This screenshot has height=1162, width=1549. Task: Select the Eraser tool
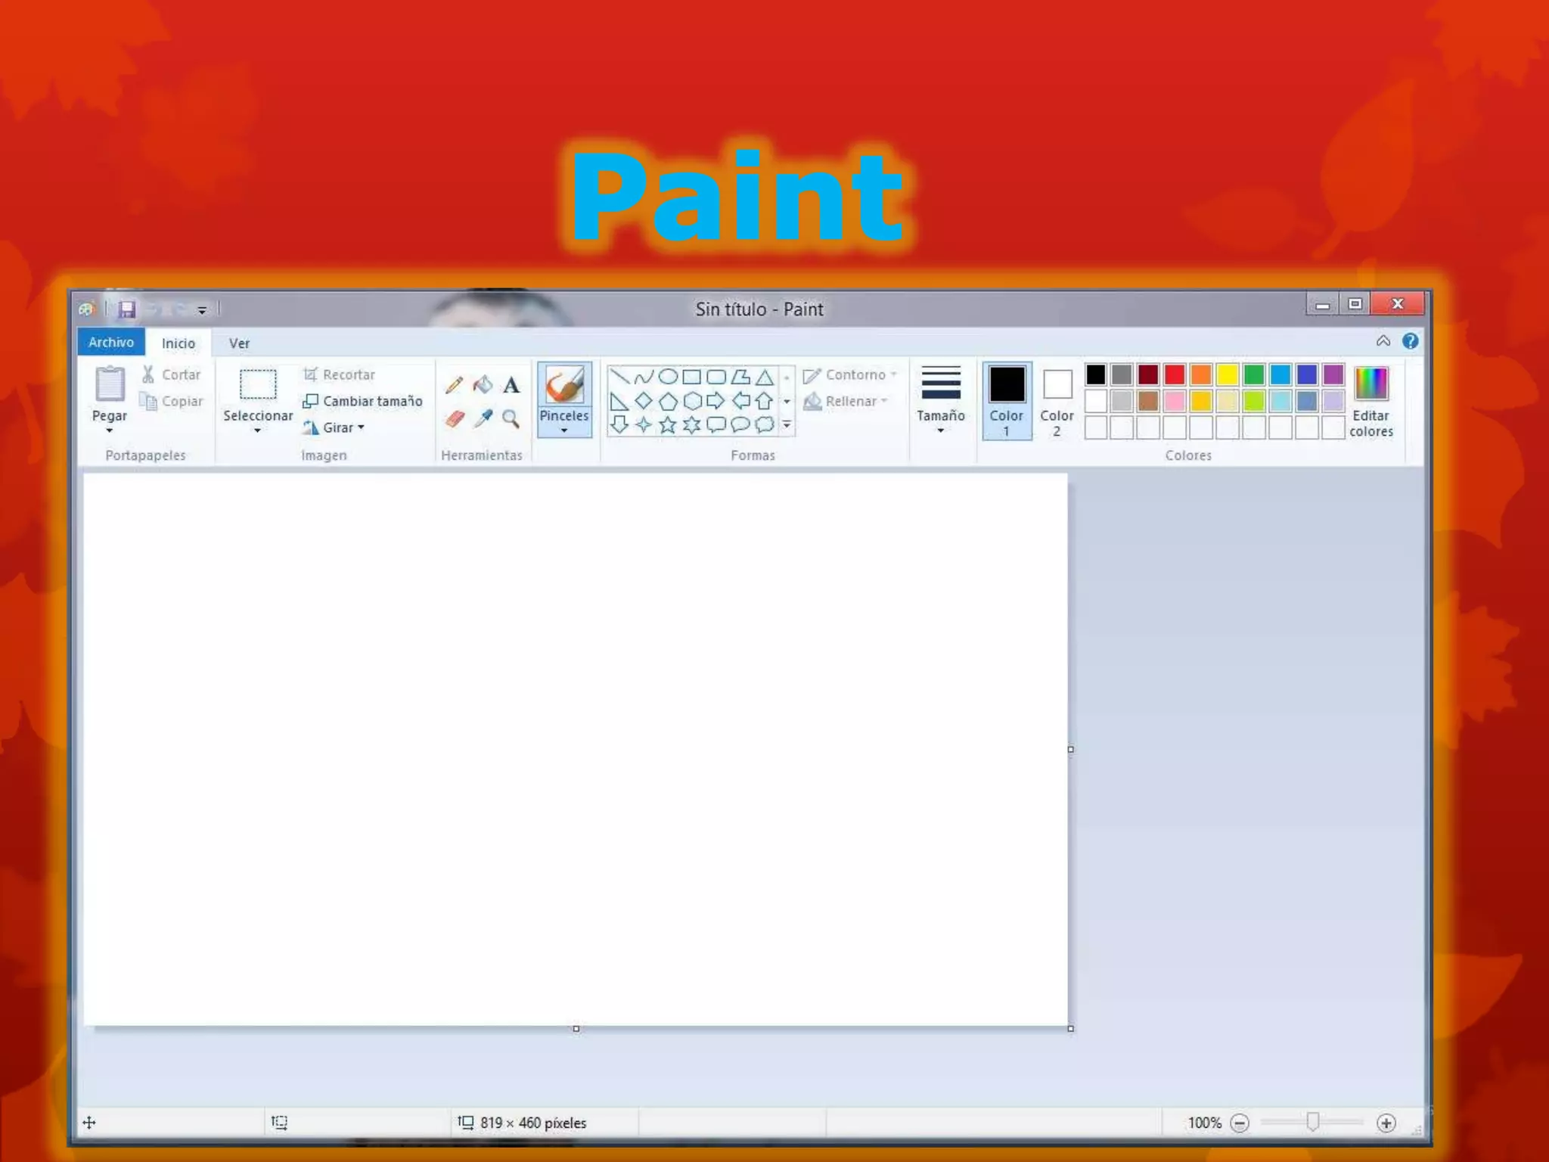pos(455,418)
